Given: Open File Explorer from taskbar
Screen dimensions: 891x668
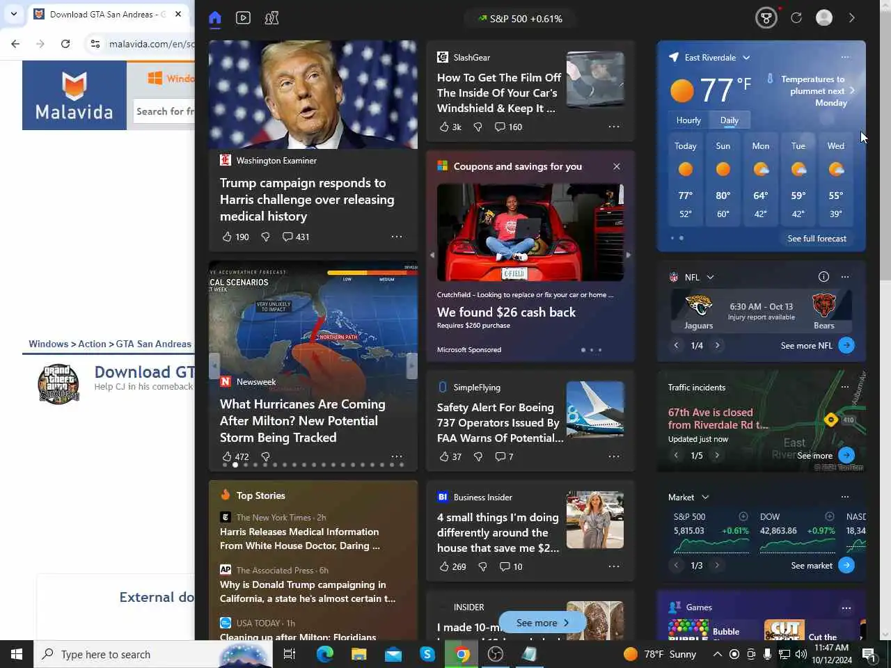Looking at the screenshot, I should point(358,654).
